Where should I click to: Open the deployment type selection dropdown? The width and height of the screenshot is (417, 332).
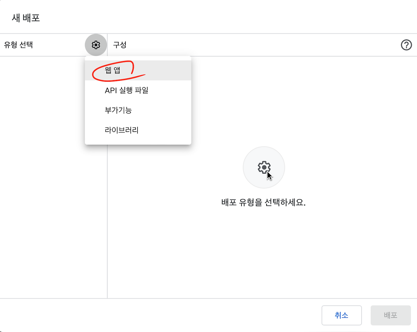(95, 45)
